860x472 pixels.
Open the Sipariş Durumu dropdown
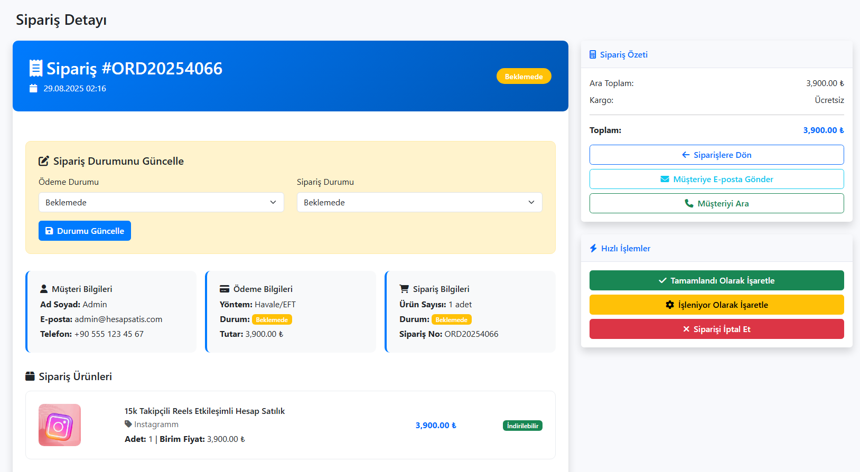[419, 202]
